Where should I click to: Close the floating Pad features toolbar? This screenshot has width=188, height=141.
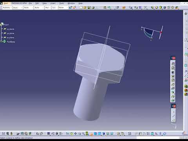[174, 58]
